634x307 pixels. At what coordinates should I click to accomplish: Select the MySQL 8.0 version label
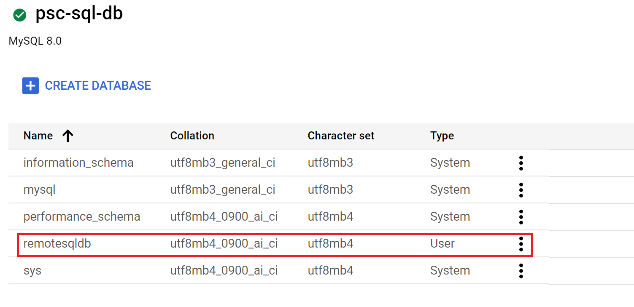[x=35, y=41]
